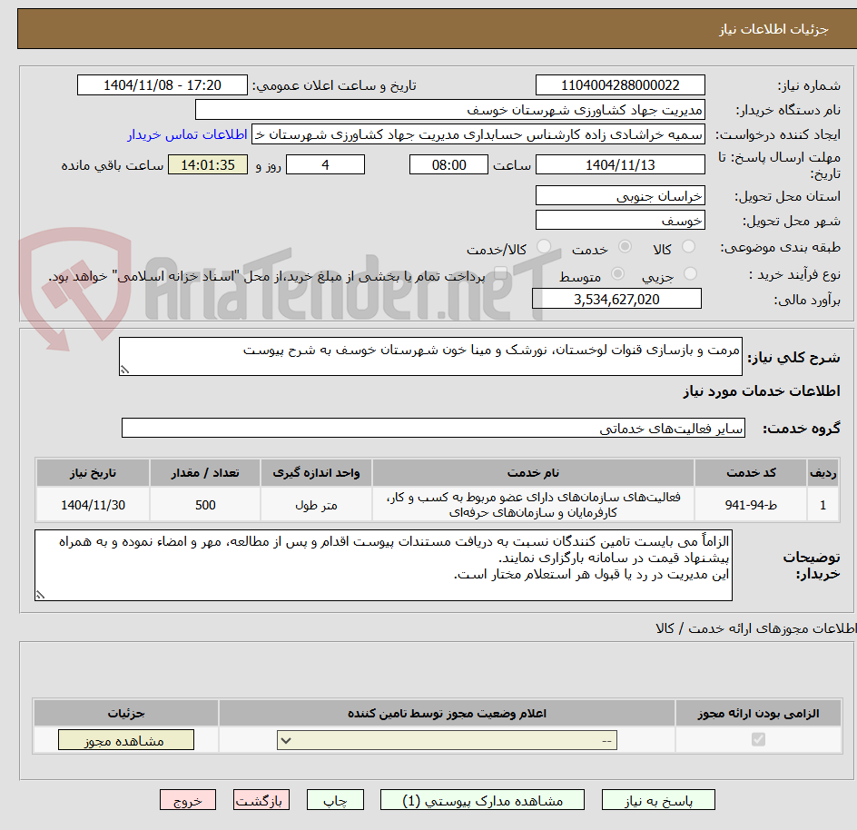Select the خدمت radio button
Viewport: 857px width, 830px height.
click(x=625, y=247)
